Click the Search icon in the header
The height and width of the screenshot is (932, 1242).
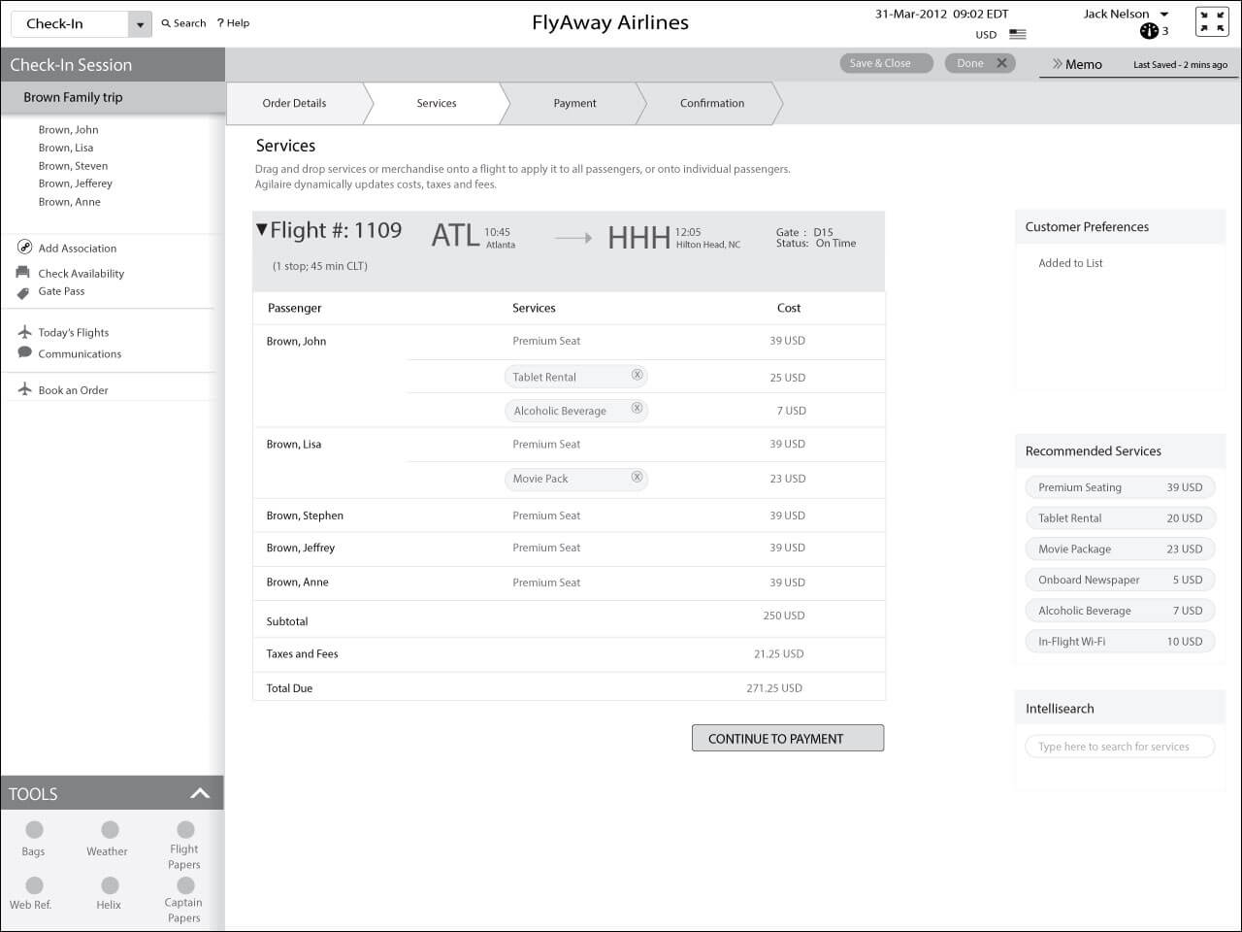(165, 22)
